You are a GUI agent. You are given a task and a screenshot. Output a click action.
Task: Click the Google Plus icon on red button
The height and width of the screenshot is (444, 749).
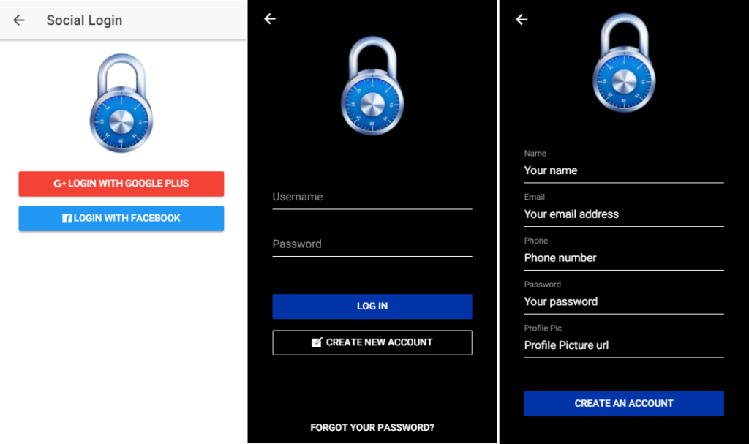60,184
